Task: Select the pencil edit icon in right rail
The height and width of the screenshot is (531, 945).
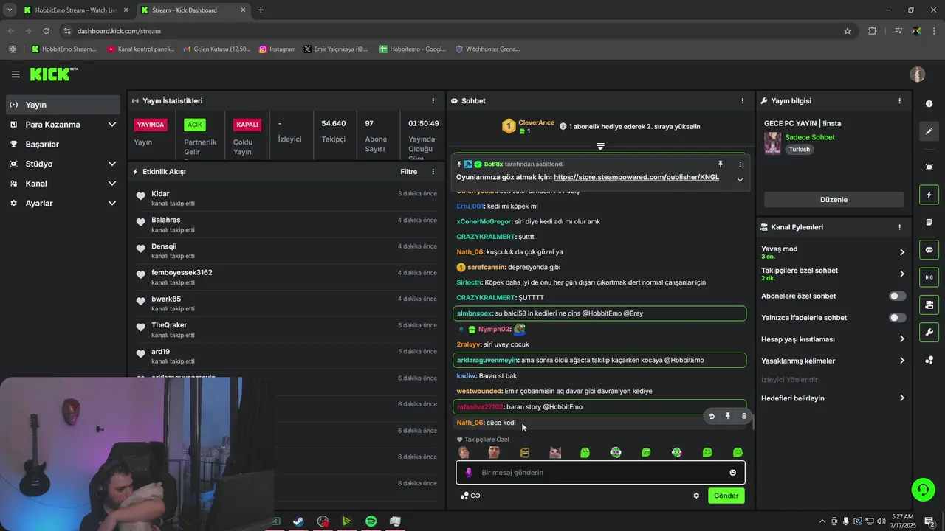Action: point(929,131)
